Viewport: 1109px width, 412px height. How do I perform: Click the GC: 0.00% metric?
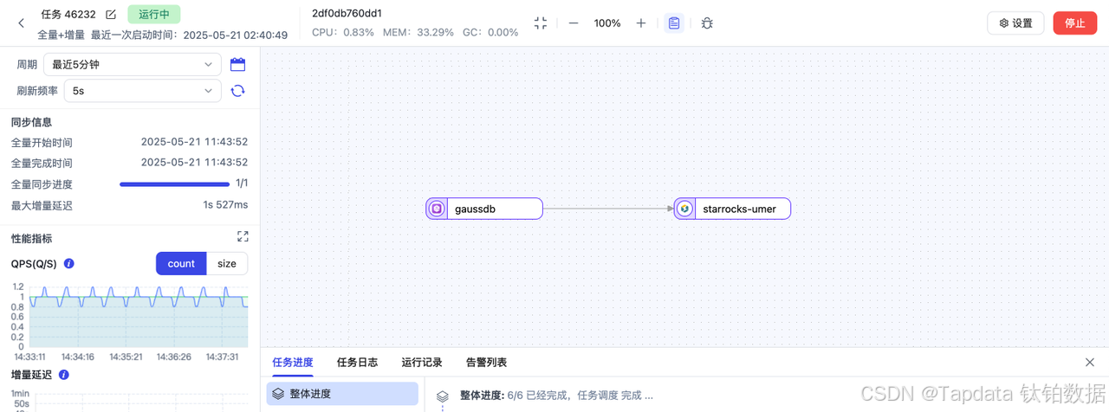[x=490, y=33]
